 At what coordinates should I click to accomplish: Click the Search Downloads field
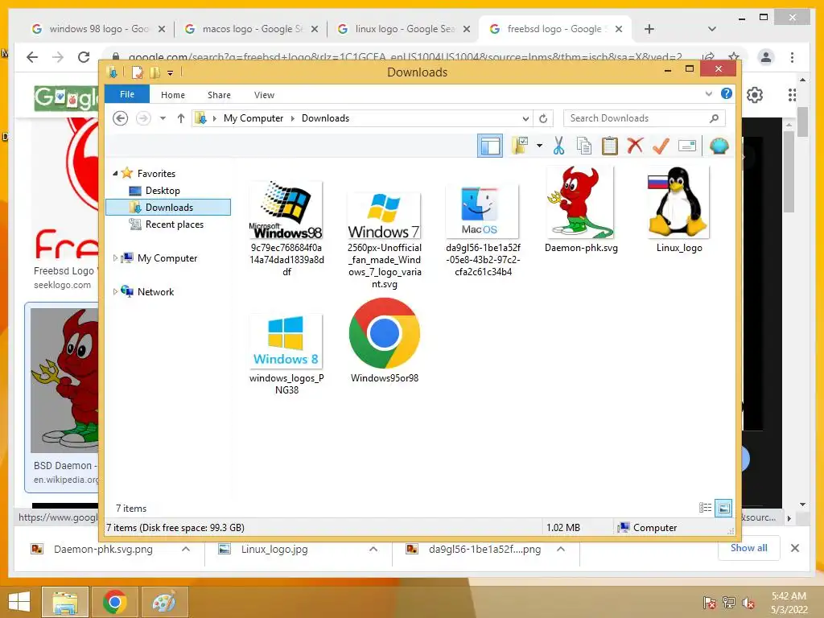[x=644, y=118]
